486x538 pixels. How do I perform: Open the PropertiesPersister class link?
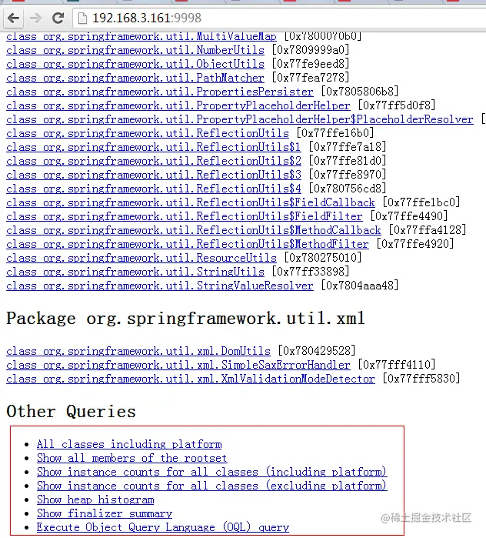[160, 92]
